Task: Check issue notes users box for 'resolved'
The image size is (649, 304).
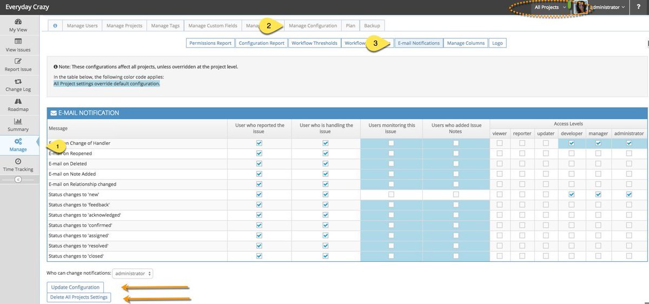Action: tap(456, 246)
